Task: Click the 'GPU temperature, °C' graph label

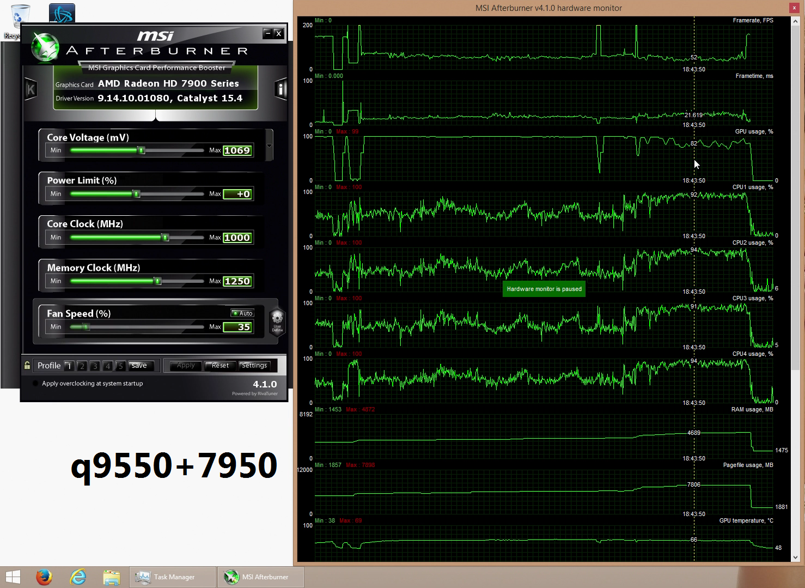Action: [746, 520]
